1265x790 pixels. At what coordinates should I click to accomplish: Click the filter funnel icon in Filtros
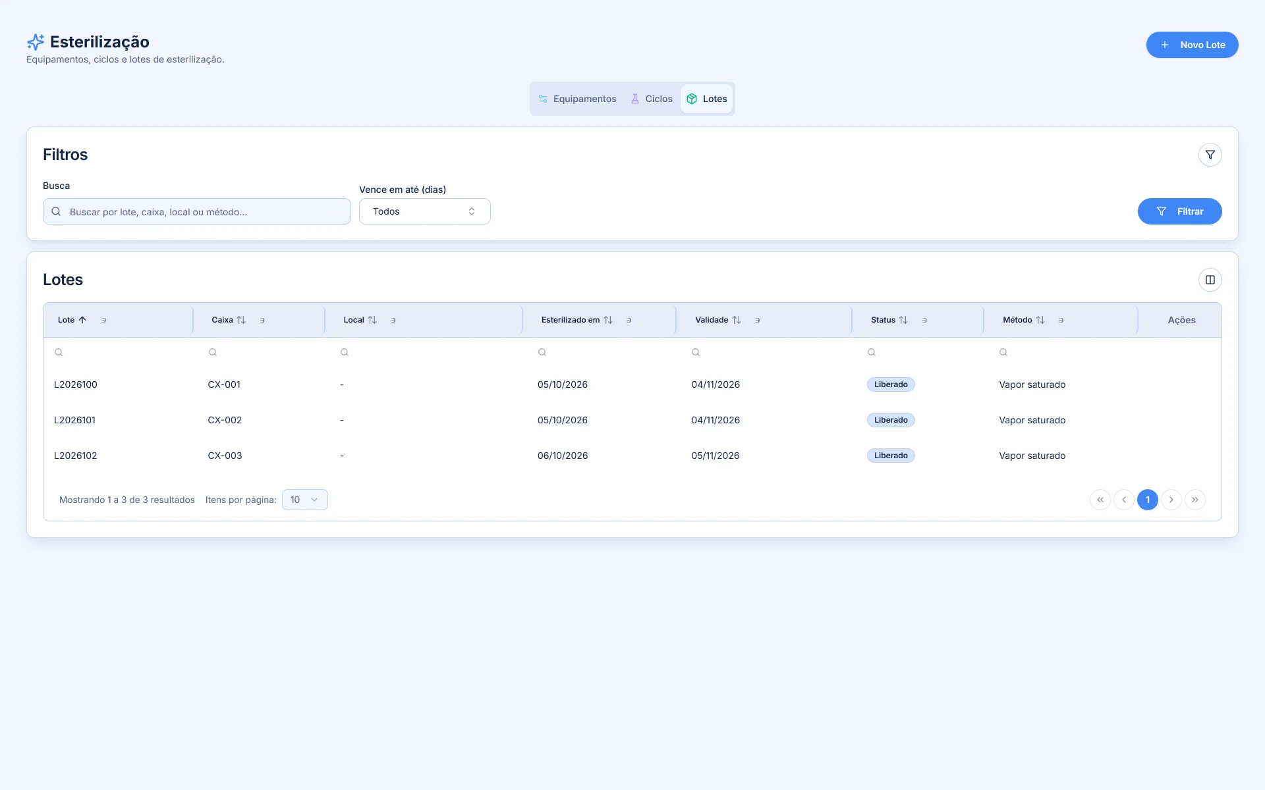[x=1210, y=155]
